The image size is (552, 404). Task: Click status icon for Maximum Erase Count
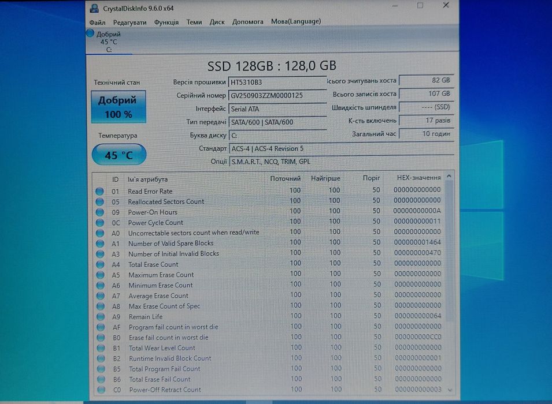101,275
